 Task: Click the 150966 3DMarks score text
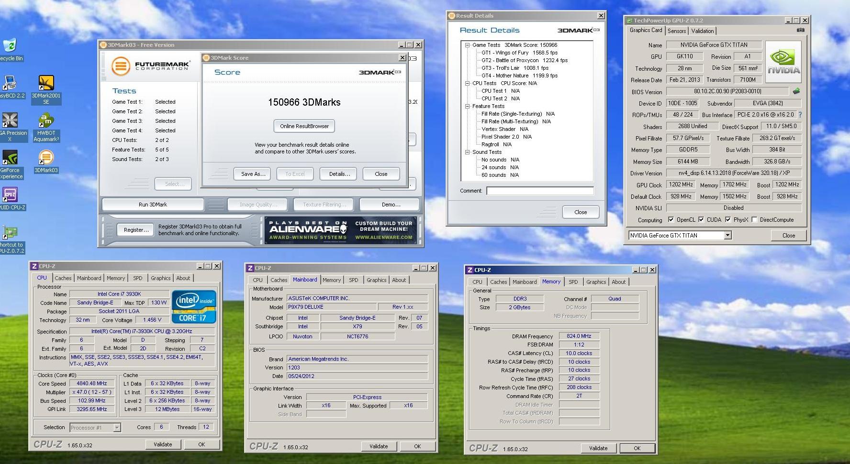[x=304, y=102]
